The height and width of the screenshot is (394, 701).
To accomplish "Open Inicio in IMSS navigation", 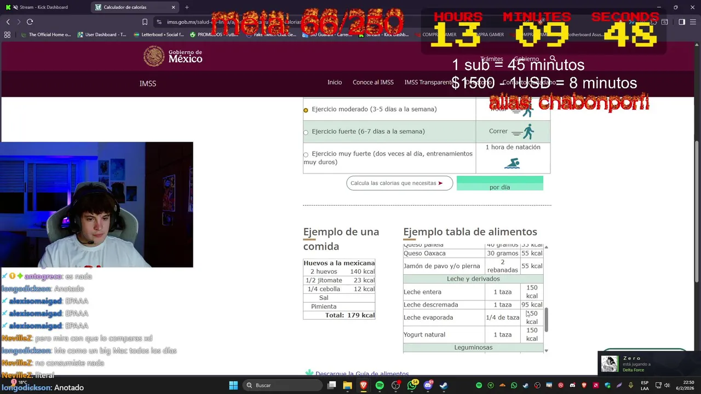I will 335,82.
